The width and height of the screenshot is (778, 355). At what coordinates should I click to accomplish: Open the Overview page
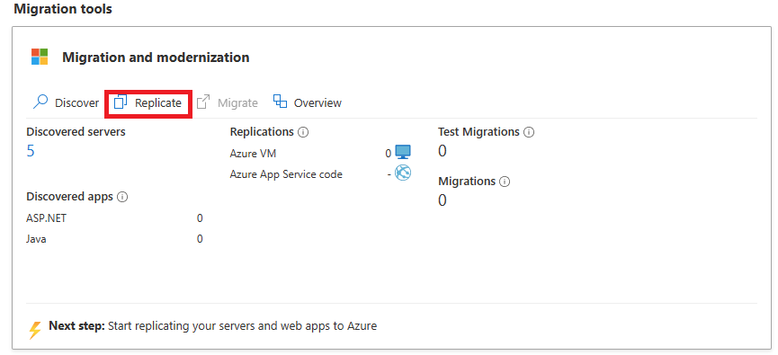(308, 102)
